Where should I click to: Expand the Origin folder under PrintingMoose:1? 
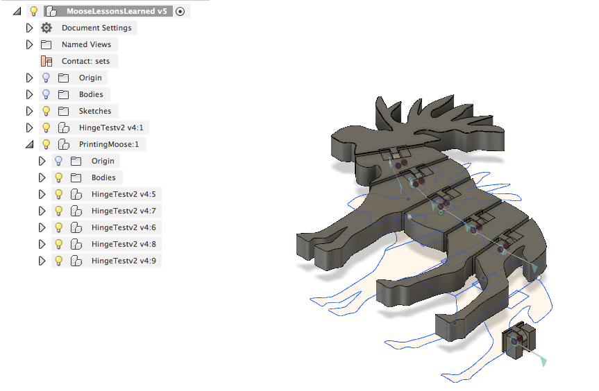click(x=42, y=161)
